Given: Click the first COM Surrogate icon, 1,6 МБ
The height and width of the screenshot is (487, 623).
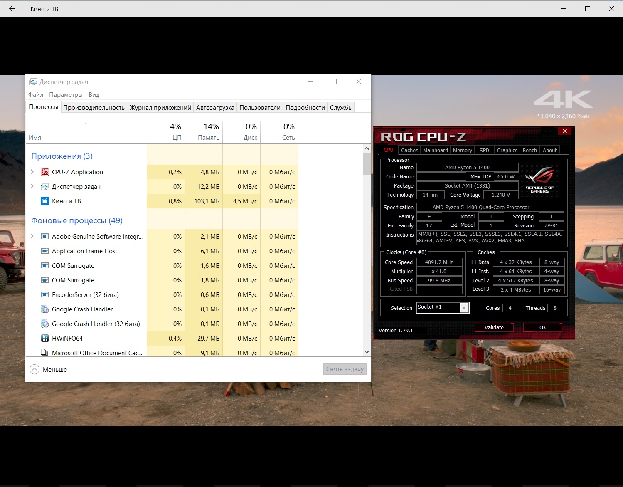Looking at the screenshot, I should [45, 265].
